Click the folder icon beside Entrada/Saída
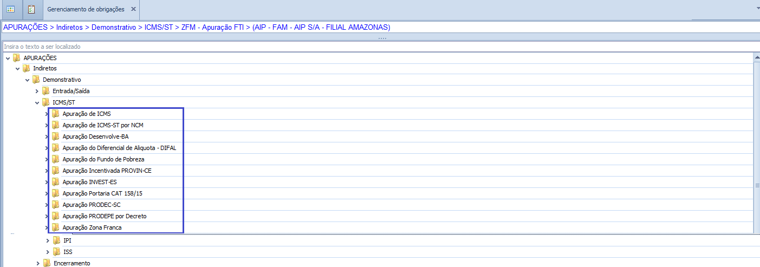This screenshot has width=760, height=267. [46, 91]
